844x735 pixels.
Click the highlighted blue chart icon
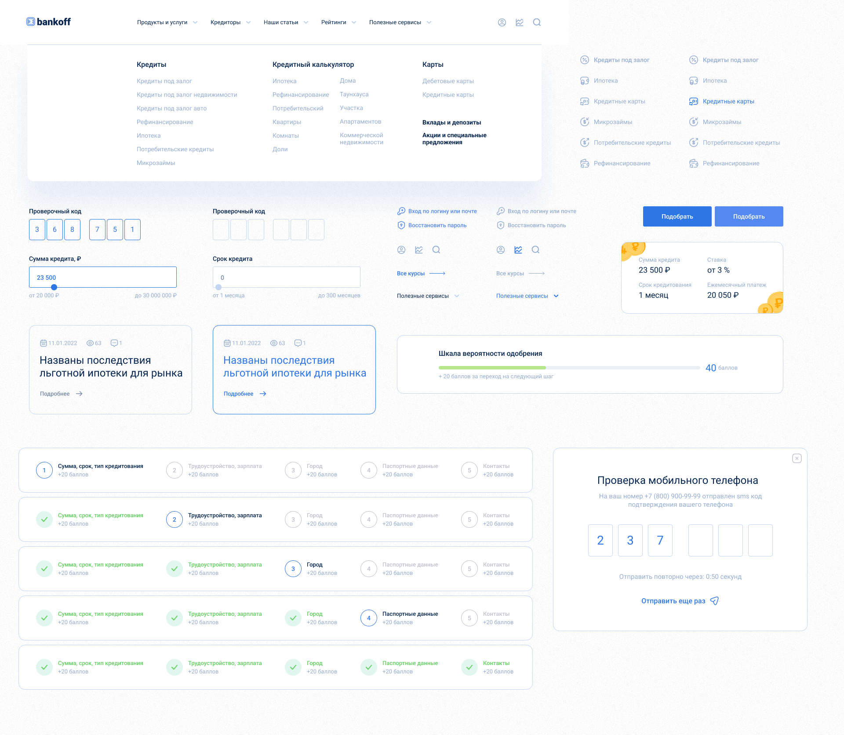[518, 250]
